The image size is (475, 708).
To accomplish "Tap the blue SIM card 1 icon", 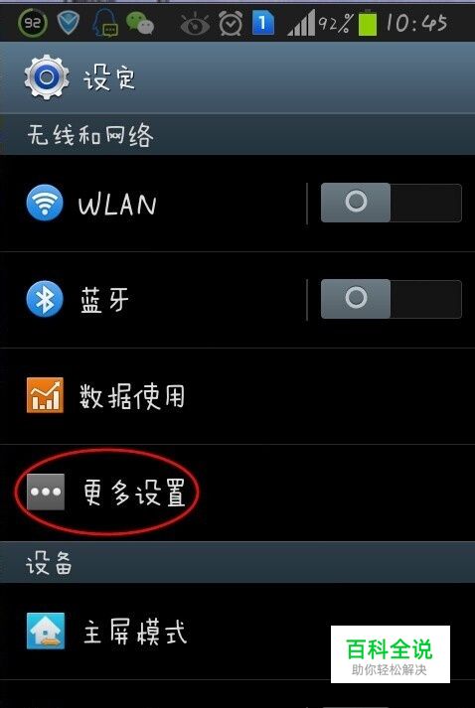I will pos(262,23).
